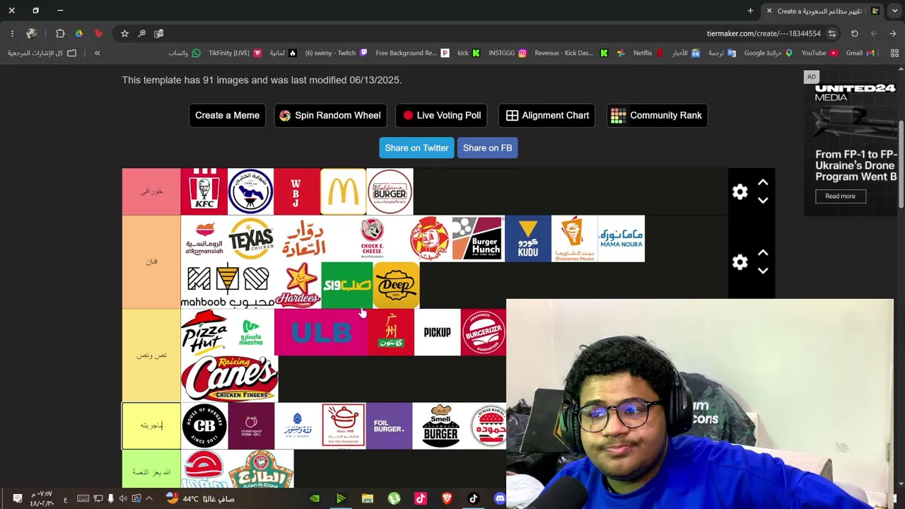Click the tiermaker.com address bar
This screenshot has width=905, height=509.
point(764,33)
